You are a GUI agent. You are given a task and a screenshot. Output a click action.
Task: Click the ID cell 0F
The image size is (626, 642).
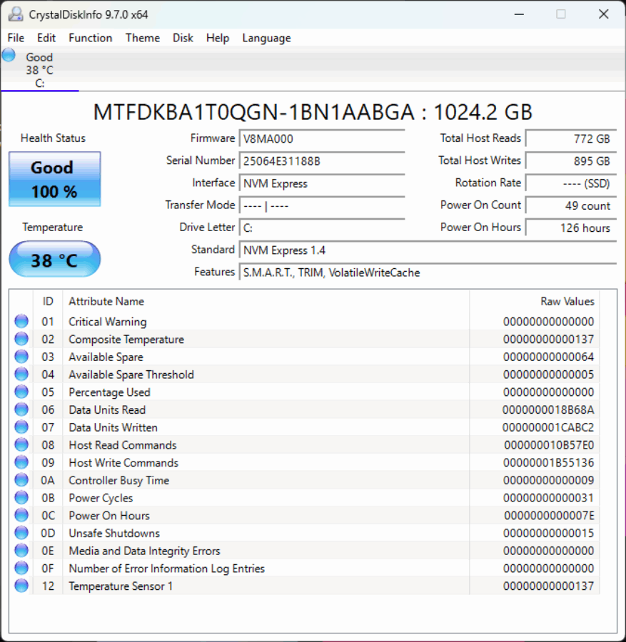(x=48, y=569)
